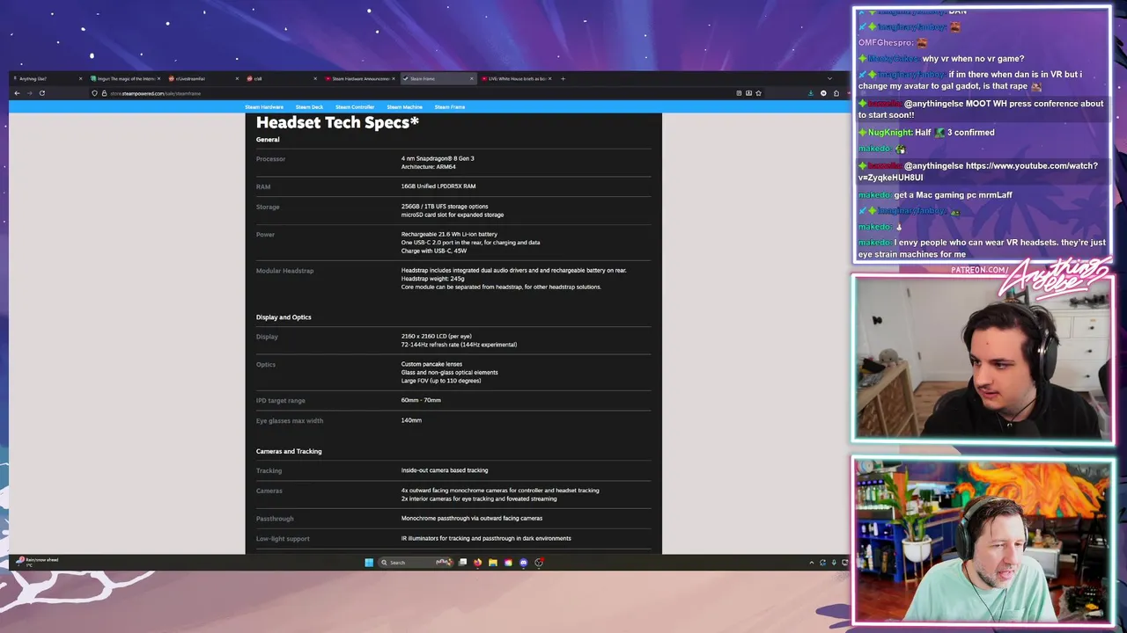The width and height of the screenshot is (1127, 633).
Task: Open Discord from the taskbar
Action: 524,563
